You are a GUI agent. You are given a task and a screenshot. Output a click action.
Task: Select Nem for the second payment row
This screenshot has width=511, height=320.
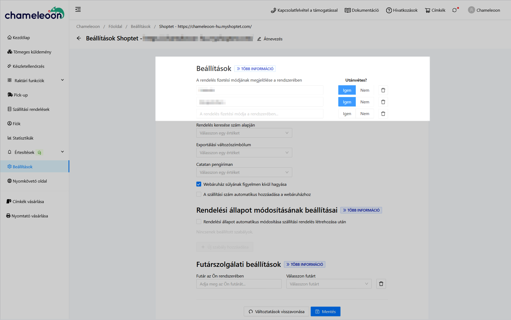point(365,102)
